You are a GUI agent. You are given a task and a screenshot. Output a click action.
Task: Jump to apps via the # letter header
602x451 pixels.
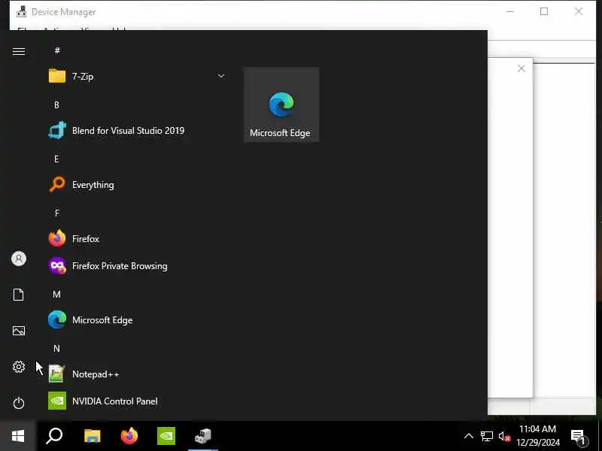click(57, 50)
